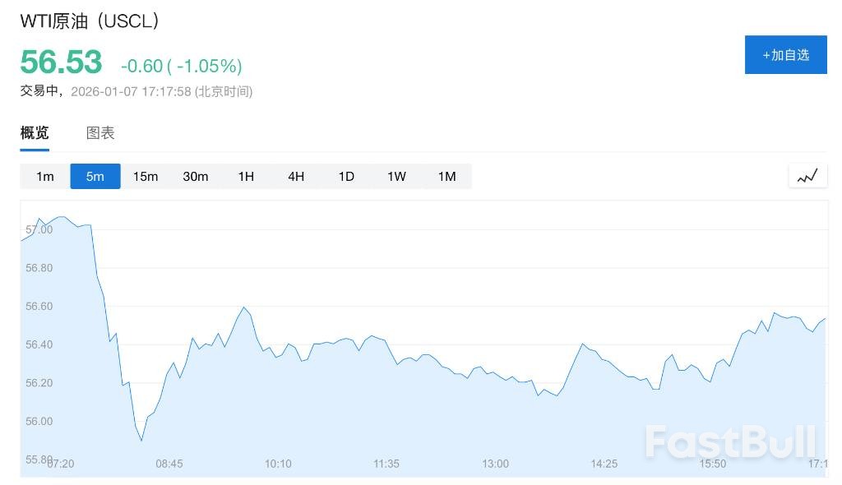Click the -0.60 (-1.05%) change value
This screenshot has height=485, width=842.
(182, 66)
